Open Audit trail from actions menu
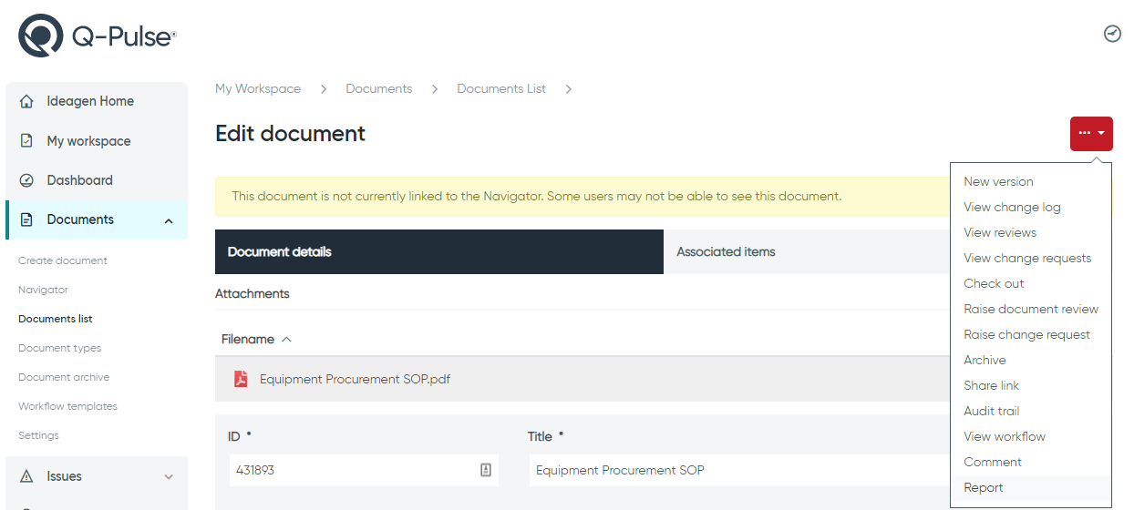The image size is (1134, 510). (x=991, y=411)
